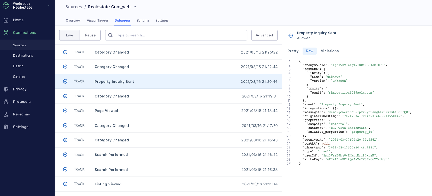Click check icon beside Property Inquiry Sent row
This screenshot has width=432, height=196.
pyautogui.click(x=65, y=81)
